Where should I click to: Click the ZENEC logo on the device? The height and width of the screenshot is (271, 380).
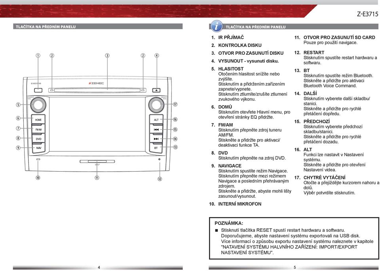96,83
